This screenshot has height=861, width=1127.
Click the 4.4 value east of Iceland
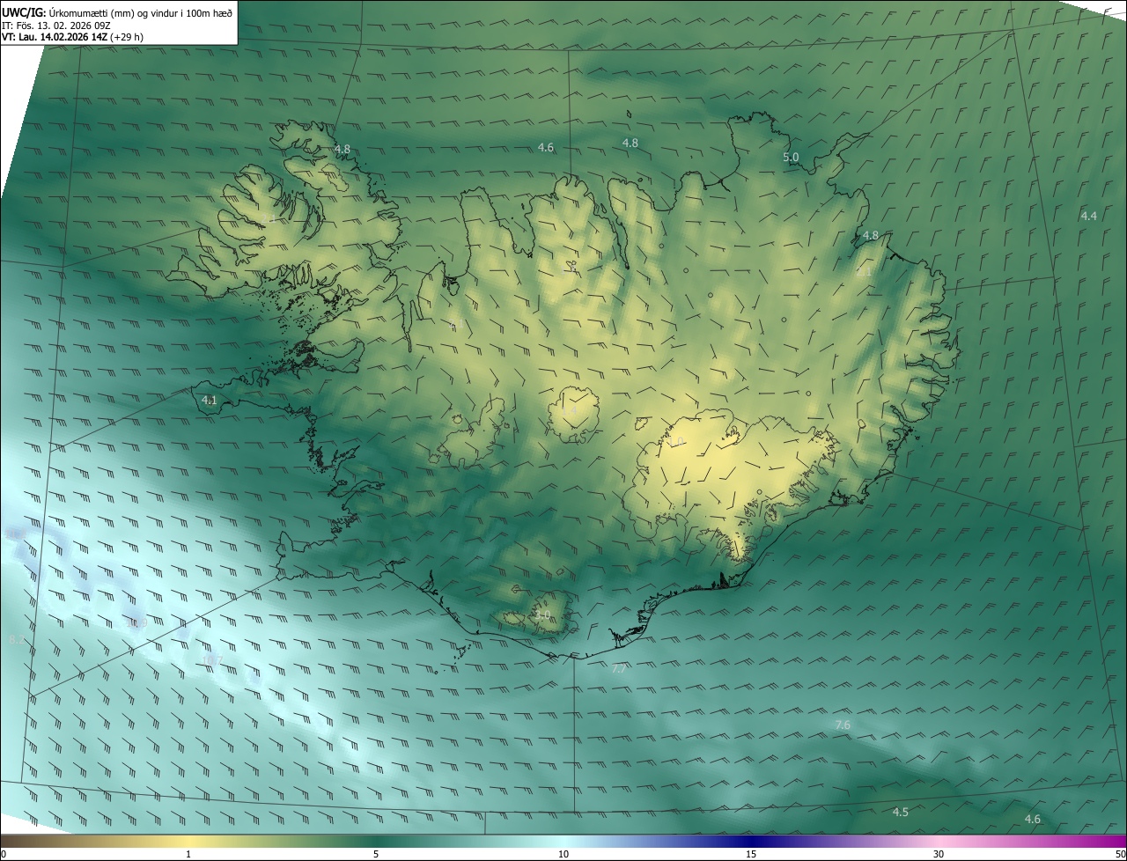tap(1089, 216)
